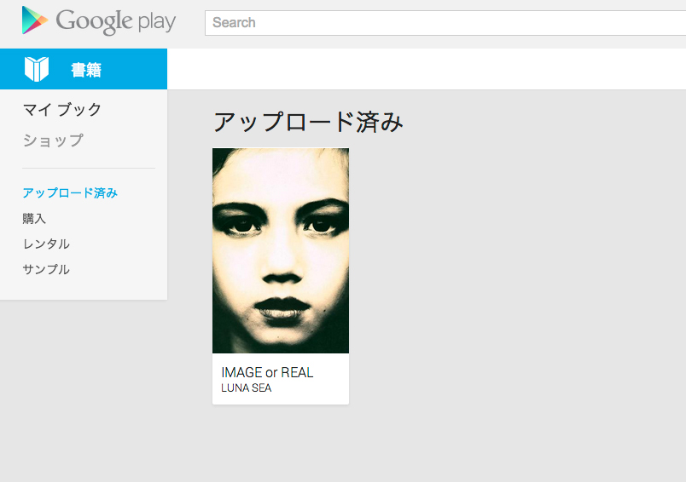Select アップロード済み sidebar filter
The image size is (686, 482).
70,192
